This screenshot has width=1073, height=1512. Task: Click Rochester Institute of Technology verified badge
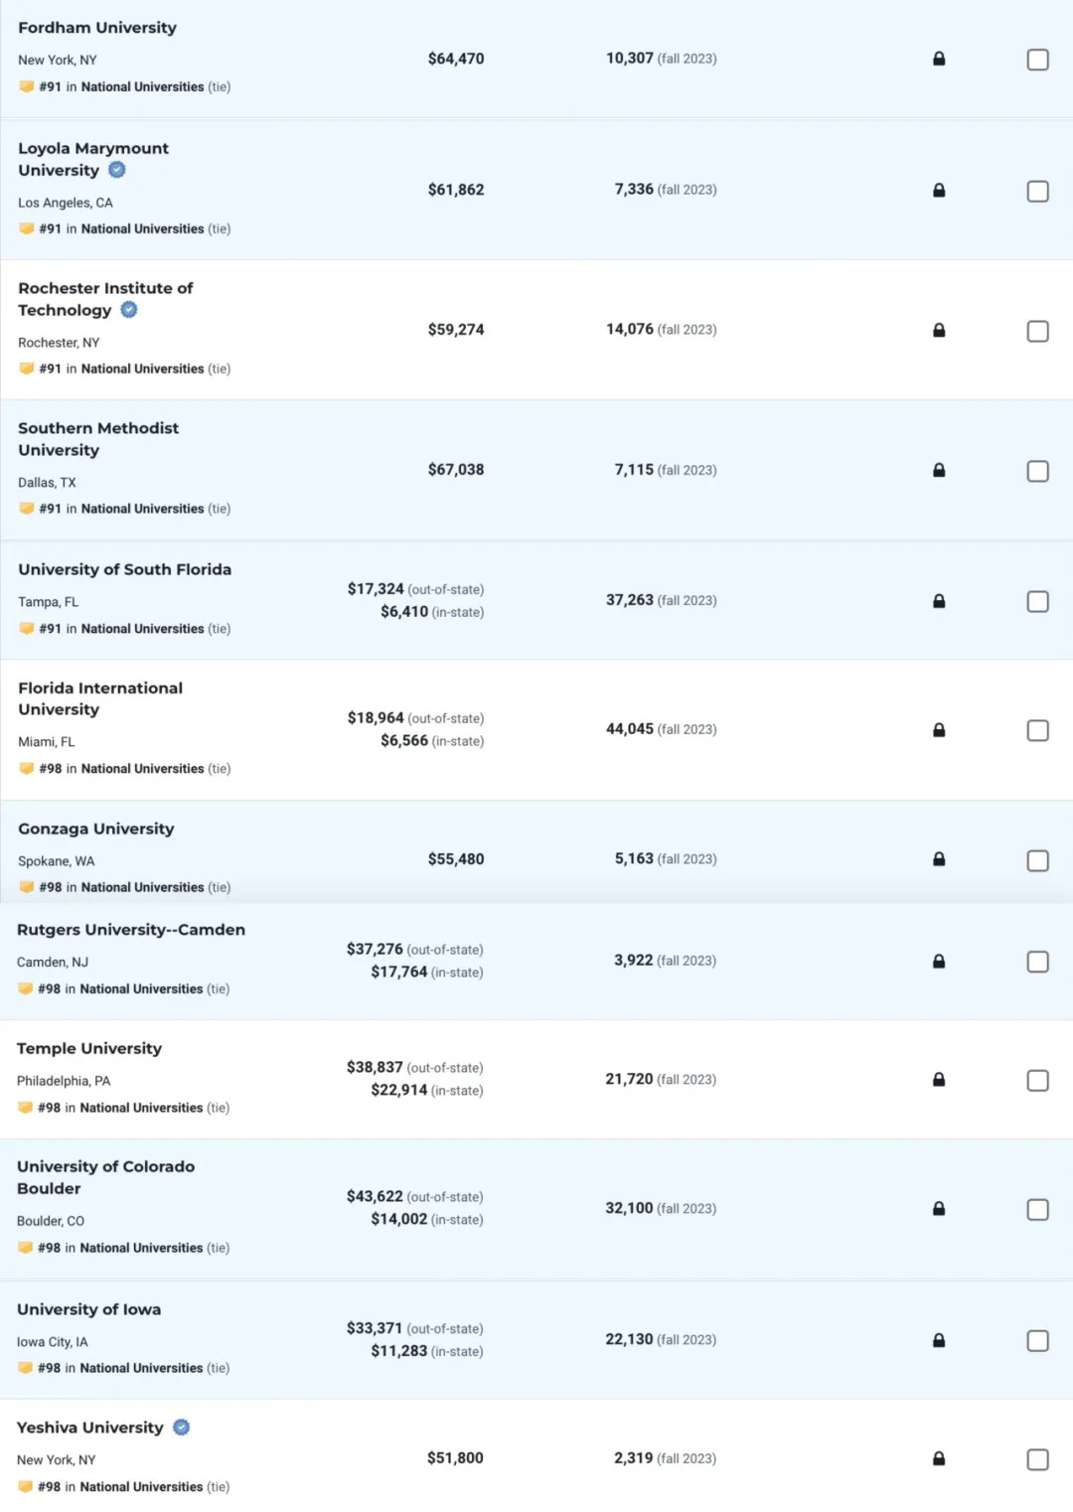[x=129, y=310]
